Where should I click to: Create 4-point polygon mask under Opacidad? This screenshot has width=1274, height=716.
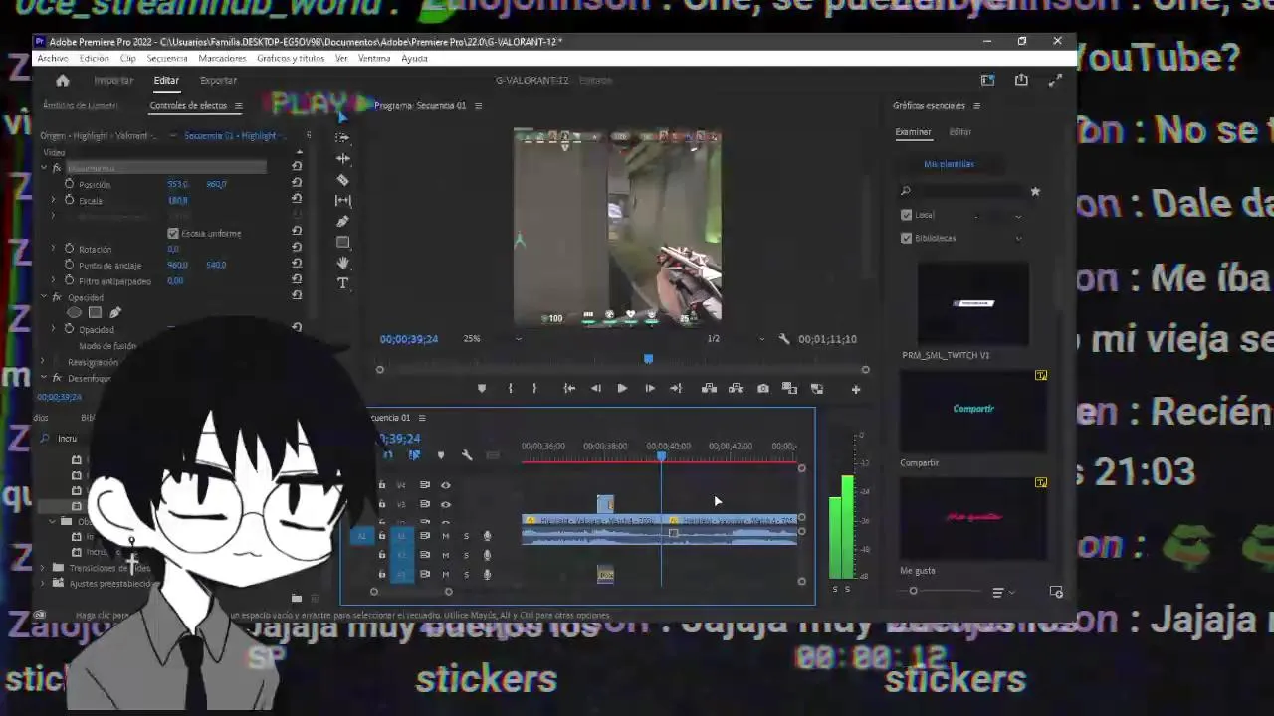pyautogui.click(x=95, y=312)
